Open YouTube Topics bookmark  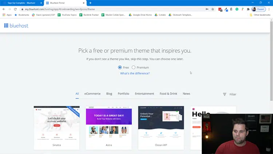click(69, 15)
